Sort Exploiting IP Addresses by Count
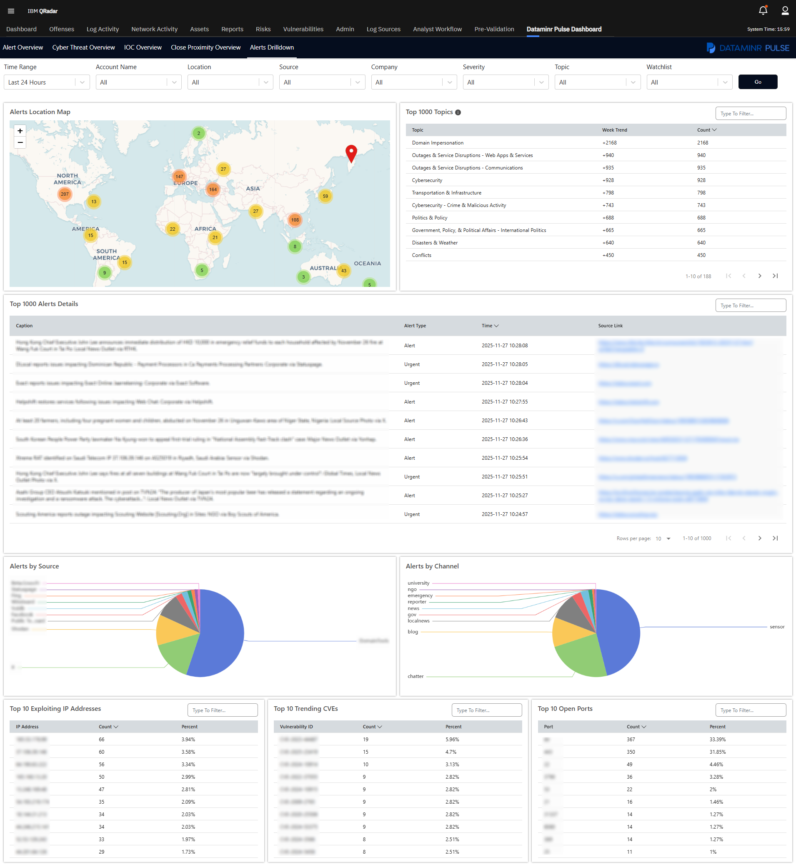This screenshot has height=867, width=796. (108, 727)
